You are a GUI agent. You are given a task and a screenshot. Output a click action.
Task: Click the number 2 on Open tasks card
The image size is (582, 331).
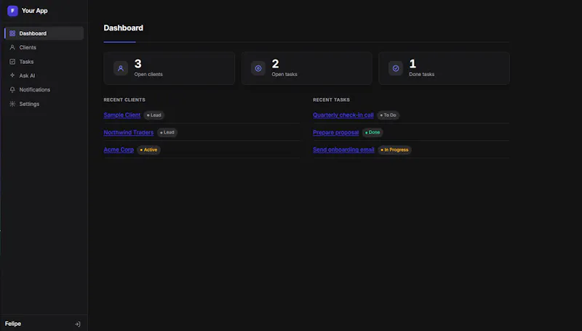click(x=275, y=64)
